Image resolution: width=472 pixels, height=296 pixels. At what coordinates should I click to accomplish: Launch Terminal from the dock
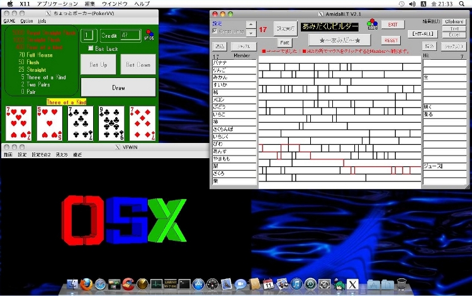[x=184, y=284]
